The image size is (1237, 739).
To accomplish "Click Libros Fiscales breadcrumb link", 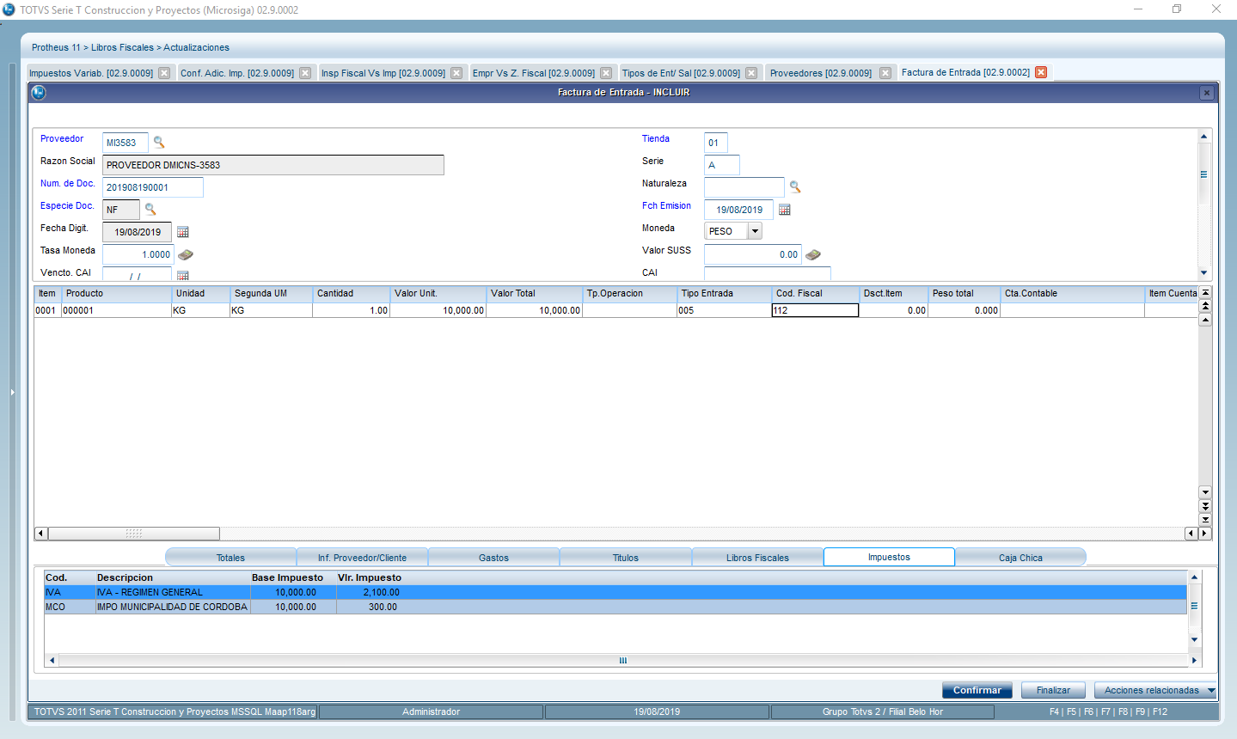I will click(x=122, y=47).
